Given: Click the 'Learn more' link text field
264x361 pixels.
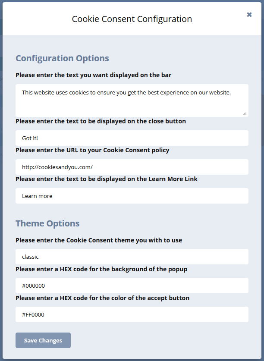Looking at the screenshot, I should click(132, 196).
